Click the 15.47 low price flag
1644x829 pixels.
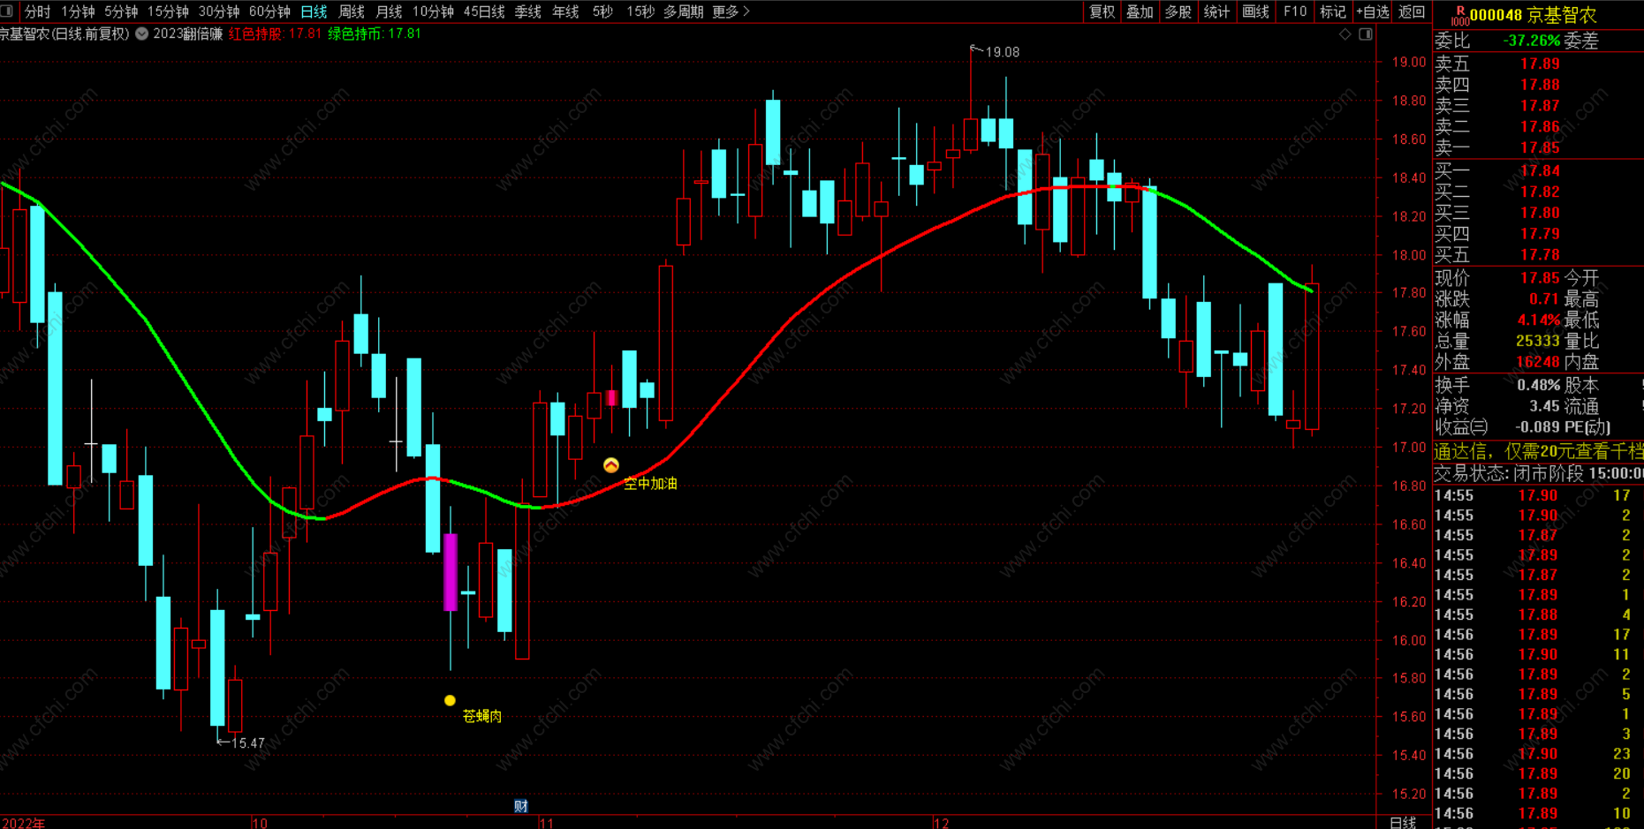tap(241, 743)
